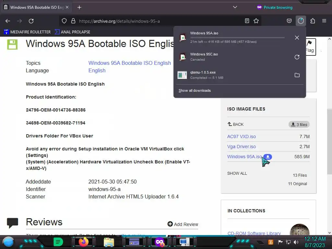Click SHOW ALL files link

pos(237,173)
